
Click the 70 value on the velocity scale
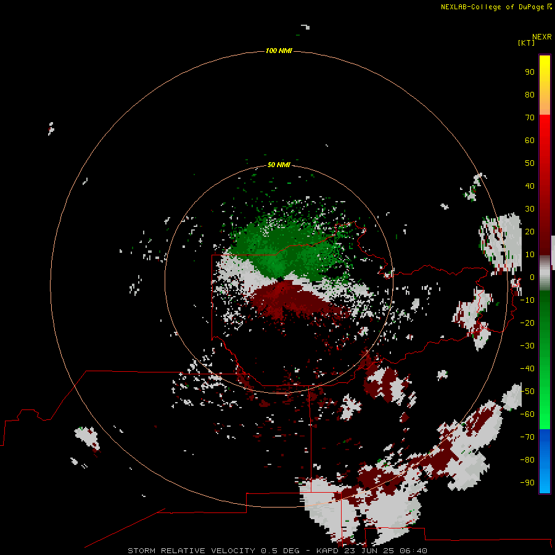[x=530, y=118]
